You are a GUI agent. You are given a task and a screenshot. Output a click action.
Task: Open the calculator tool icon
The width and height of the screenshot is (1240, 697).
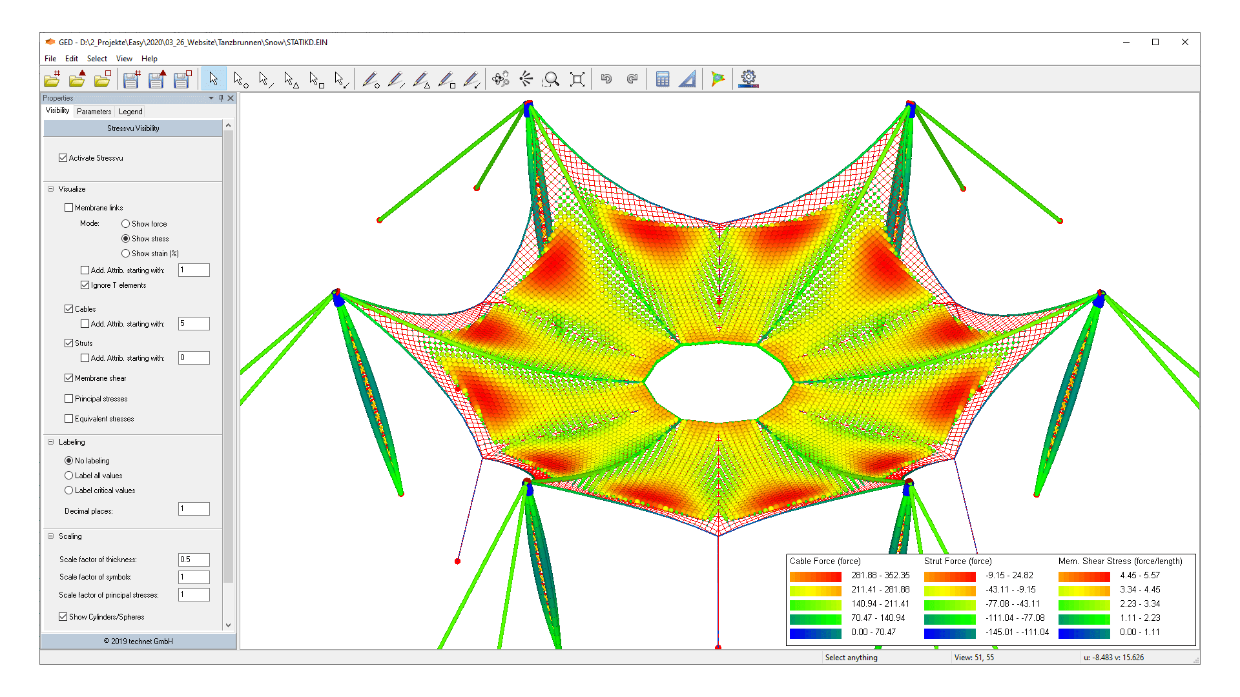(x=662, y=79)
